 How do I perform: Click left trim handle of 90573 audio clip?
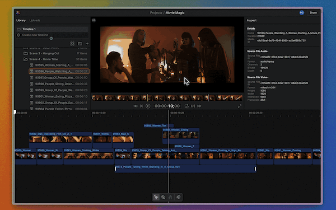(x=115, y=169)
